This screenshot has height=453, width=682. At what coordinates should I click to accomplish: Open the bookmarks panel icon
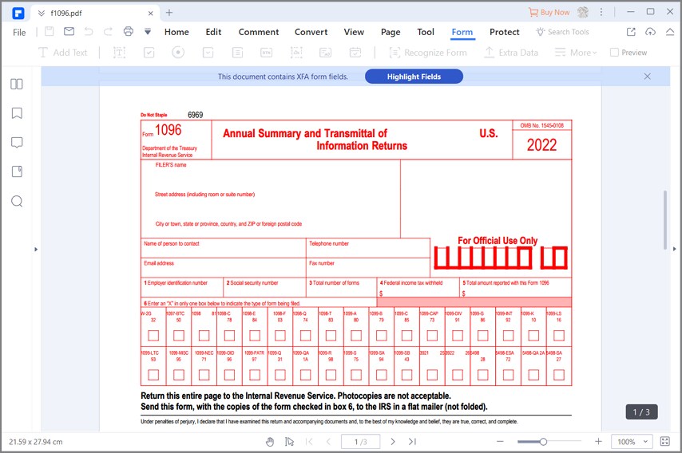point(17,113)
